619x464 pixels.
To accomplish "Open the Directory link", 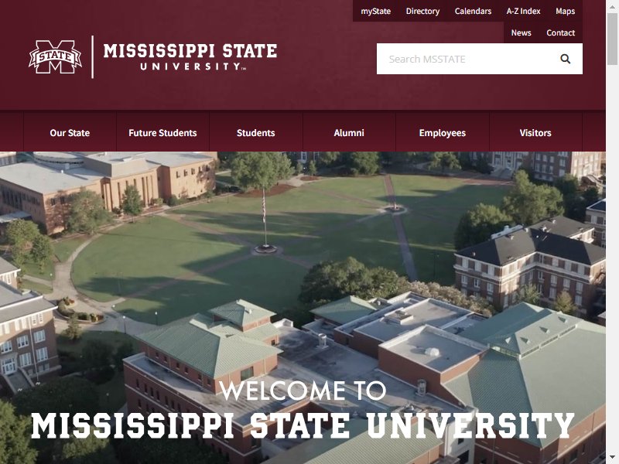I will [x=422, y=11].
